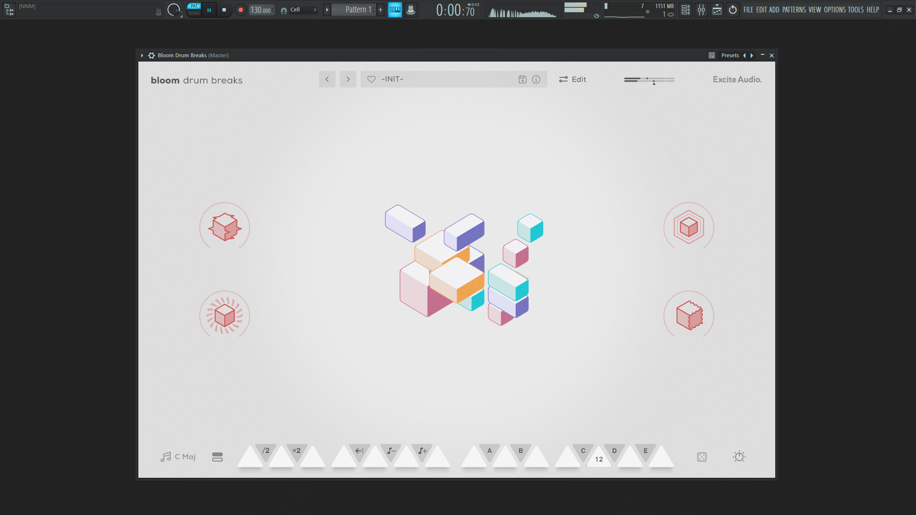The width and height of the screenshot is (916, 515).
Task: Click the dice randomize icon
Action: tap(702, 457)
